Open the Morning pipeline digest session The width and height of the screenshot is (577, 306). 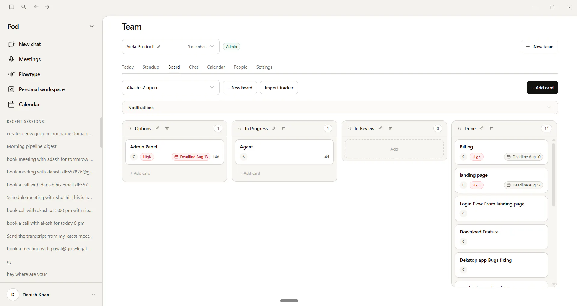click(x=32, y=146)
